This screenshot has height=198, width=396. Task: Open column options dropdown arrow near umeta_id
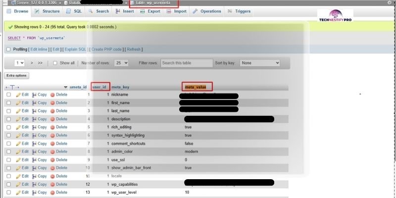pos(66,88)
